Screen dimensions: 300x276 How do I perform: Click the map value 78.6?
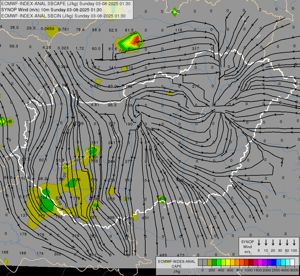pos(80,29)
